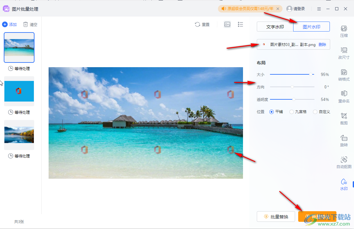Image resolution: width=354 pixels, height=229 pixels.
Task: Switch to the single image preview view
Action: tap(227, 24)
